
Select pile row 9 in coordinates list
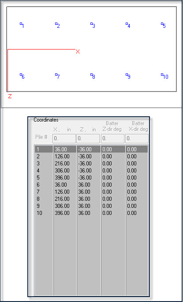point(91,206)
